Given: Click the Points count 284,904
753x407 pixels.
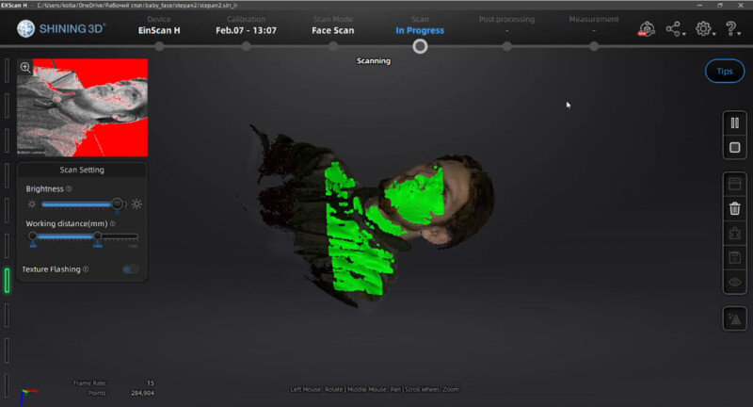Looking at the screenshot, I should [x=143, y=393].
